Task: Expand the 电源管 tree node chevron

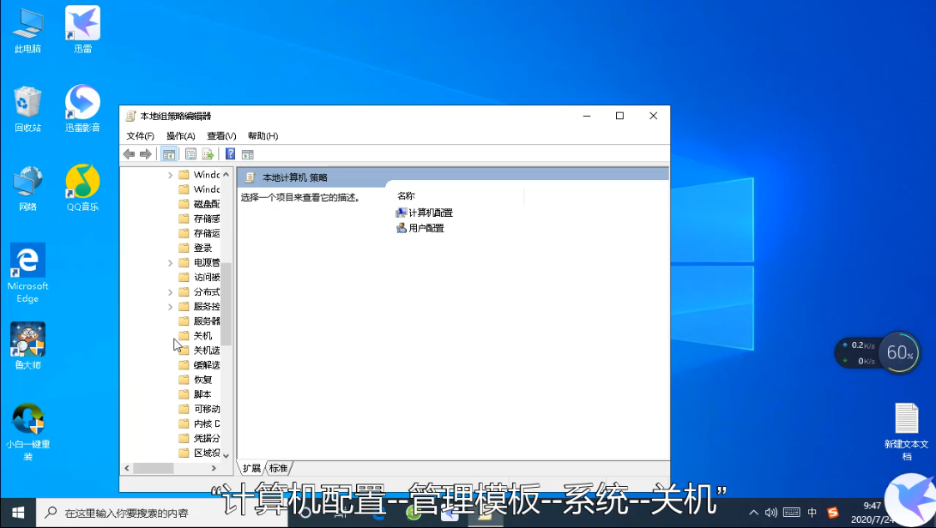Action: (171, 261)
